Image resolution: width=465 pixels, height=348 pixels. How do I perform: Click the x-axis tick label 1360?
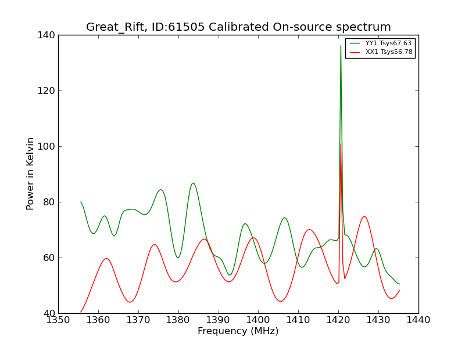(98, 320)
